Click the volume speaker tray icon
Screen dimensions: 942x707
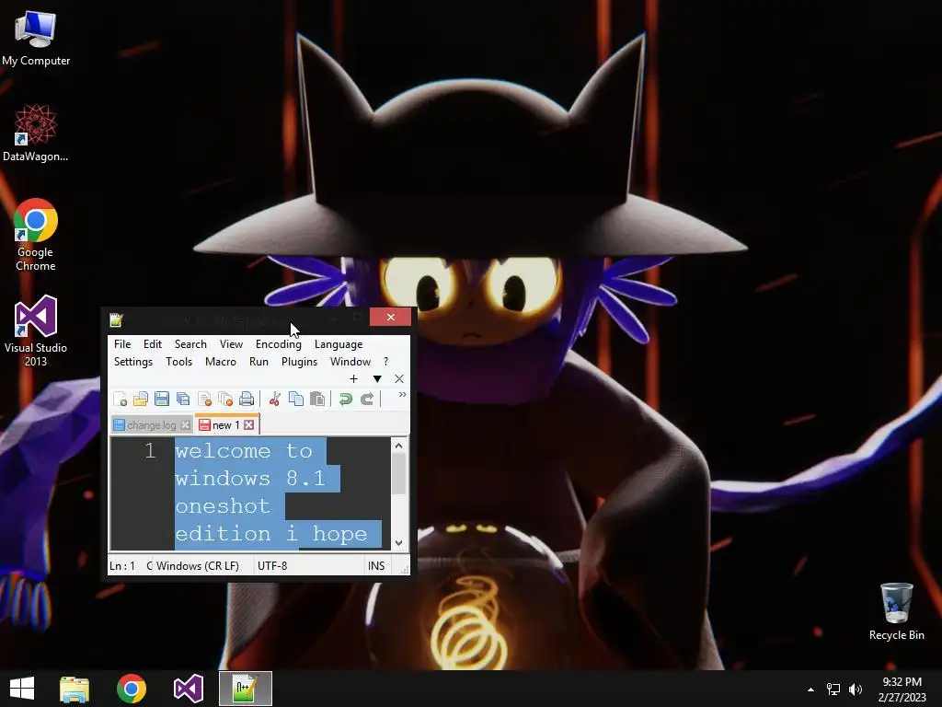(x=856, y=690)
